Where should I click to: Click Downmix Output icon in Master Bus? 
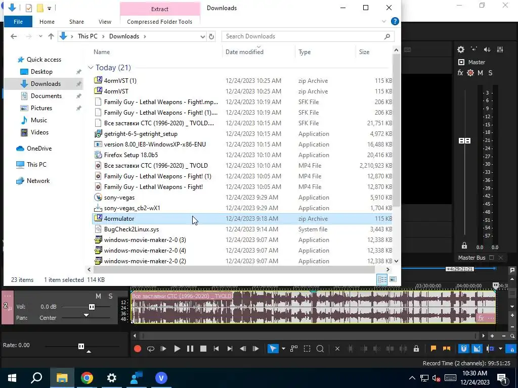tap(474, 50)
